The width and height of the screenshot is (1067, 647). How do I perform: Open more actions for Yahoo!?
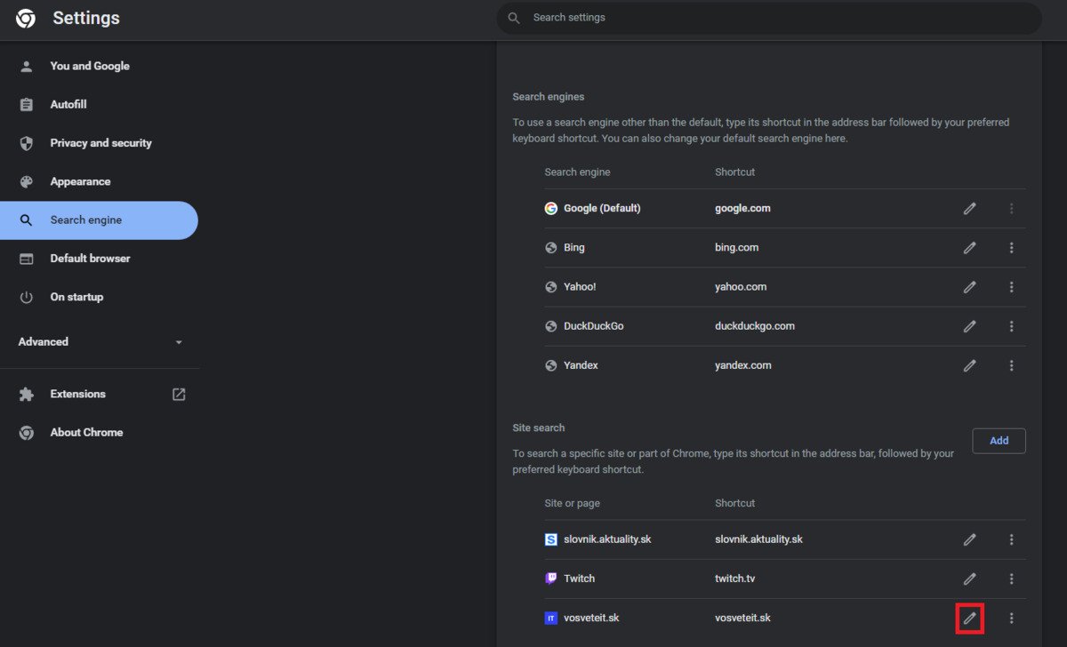click(x=1011, y=287)
